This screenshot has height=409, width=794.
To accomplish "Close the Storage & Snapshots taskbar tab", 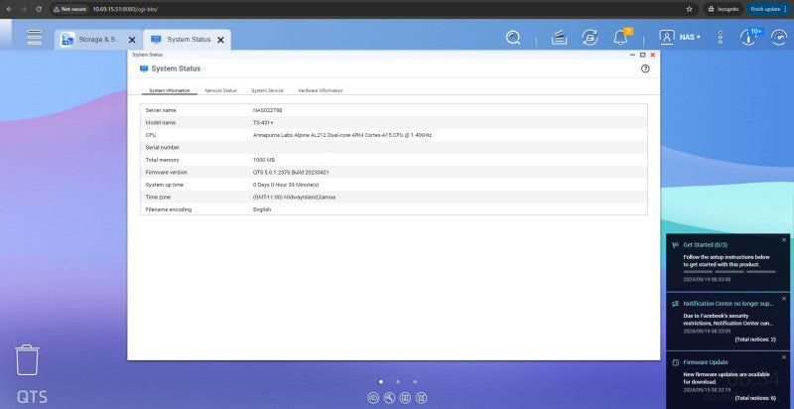I will tap(132, 40).
